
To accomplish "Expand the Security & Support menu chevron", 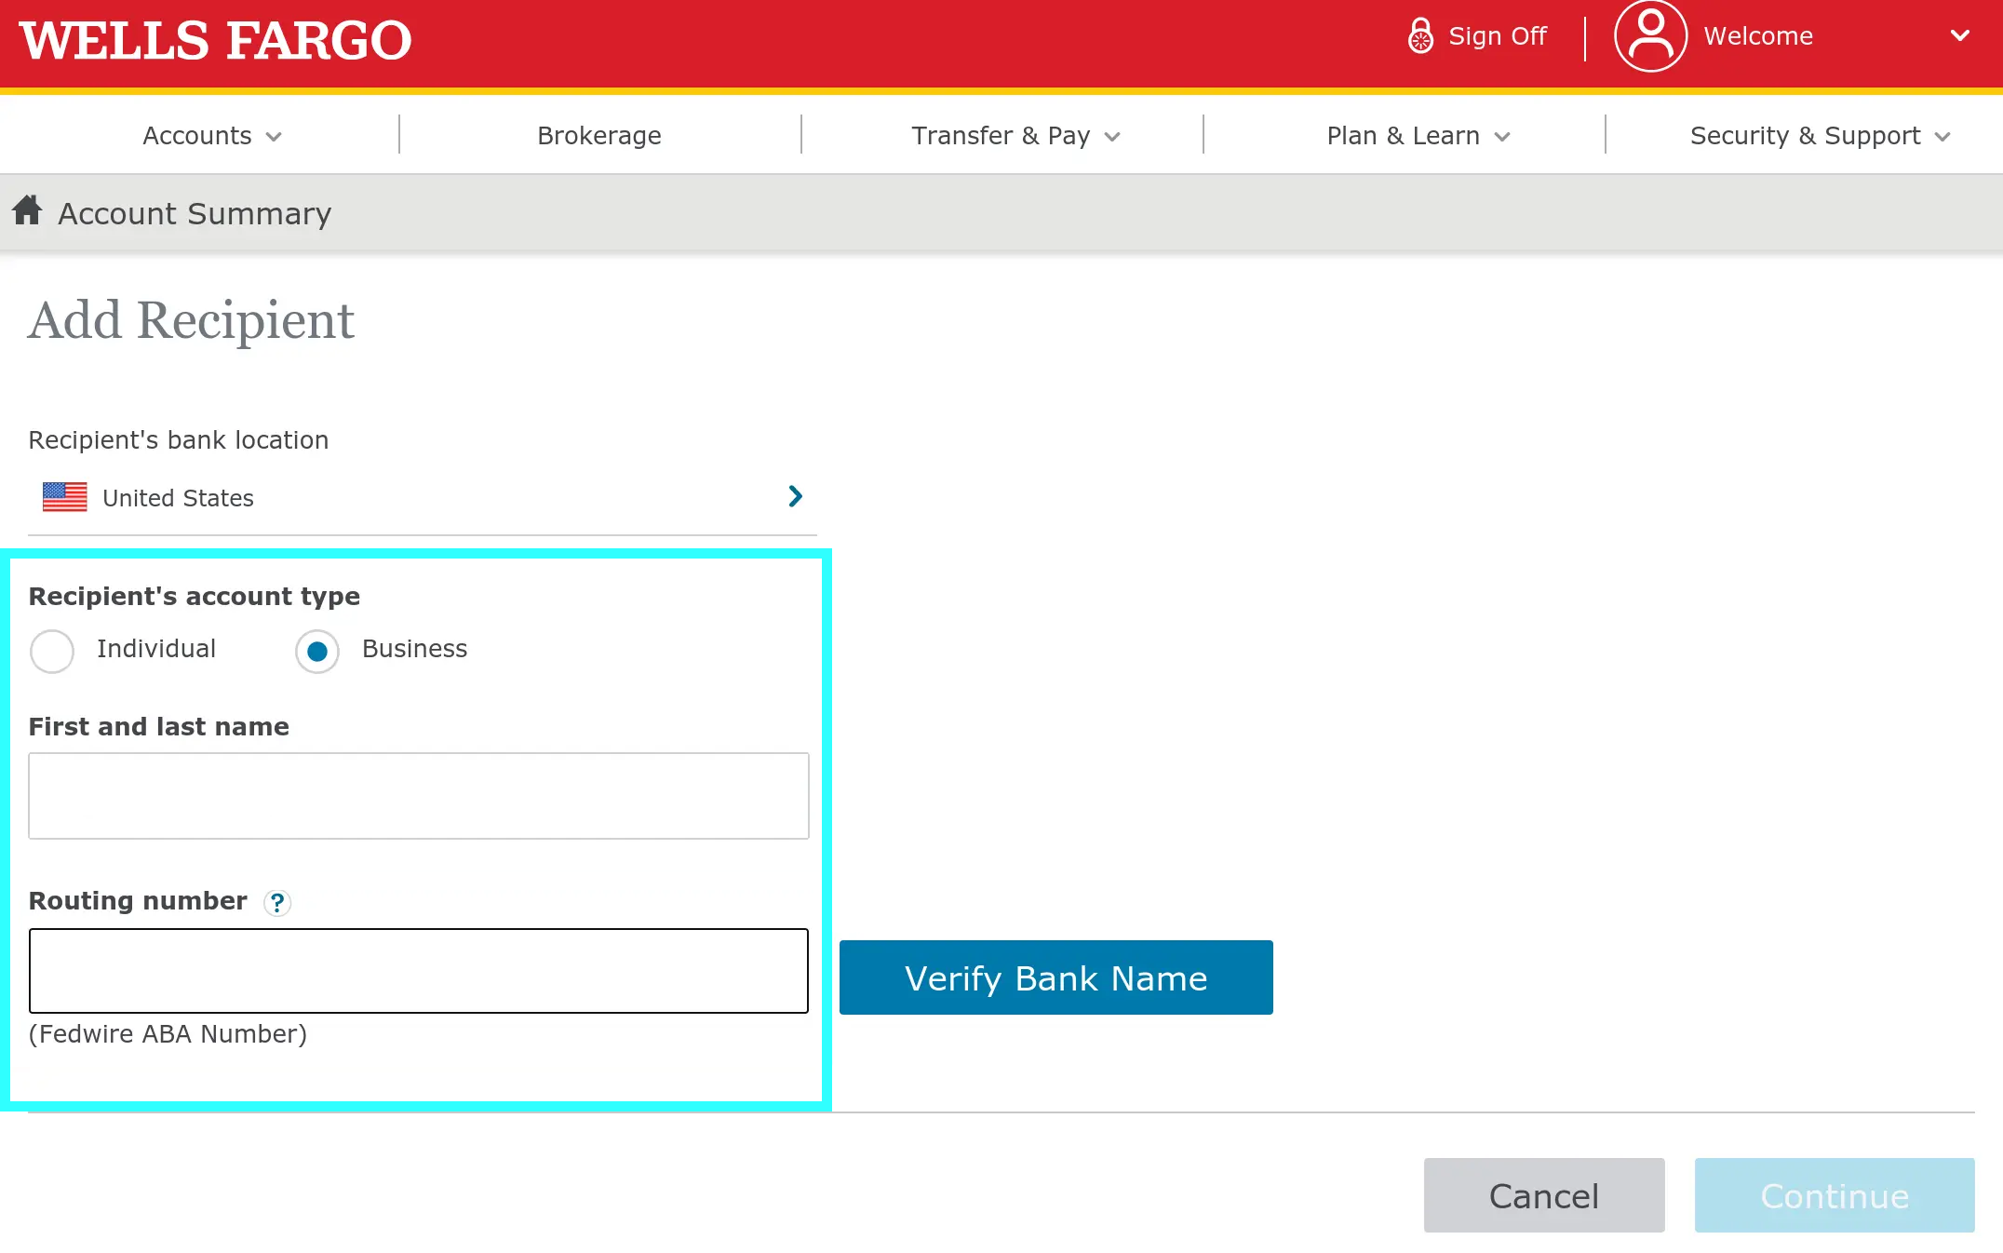I will (x=1943, y=137).
